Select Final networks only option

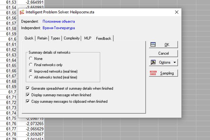31,65
